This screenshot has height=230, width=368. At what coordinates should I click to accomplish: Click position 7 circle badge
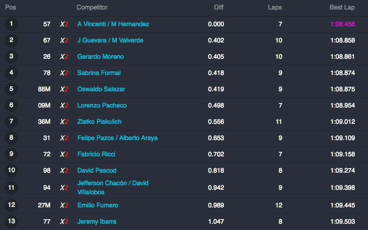tap(11, 122)
